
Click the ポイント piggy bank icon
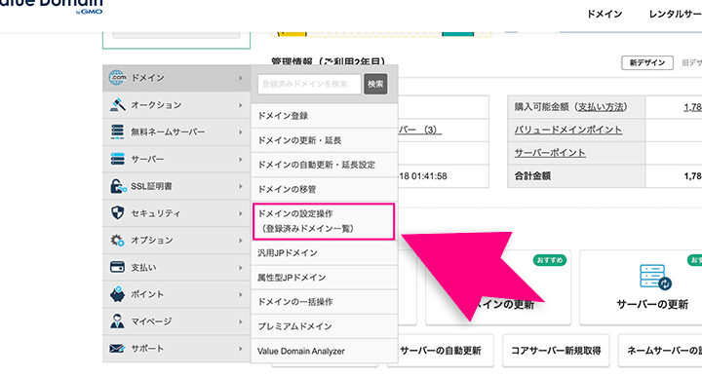[x=117, y=294]
